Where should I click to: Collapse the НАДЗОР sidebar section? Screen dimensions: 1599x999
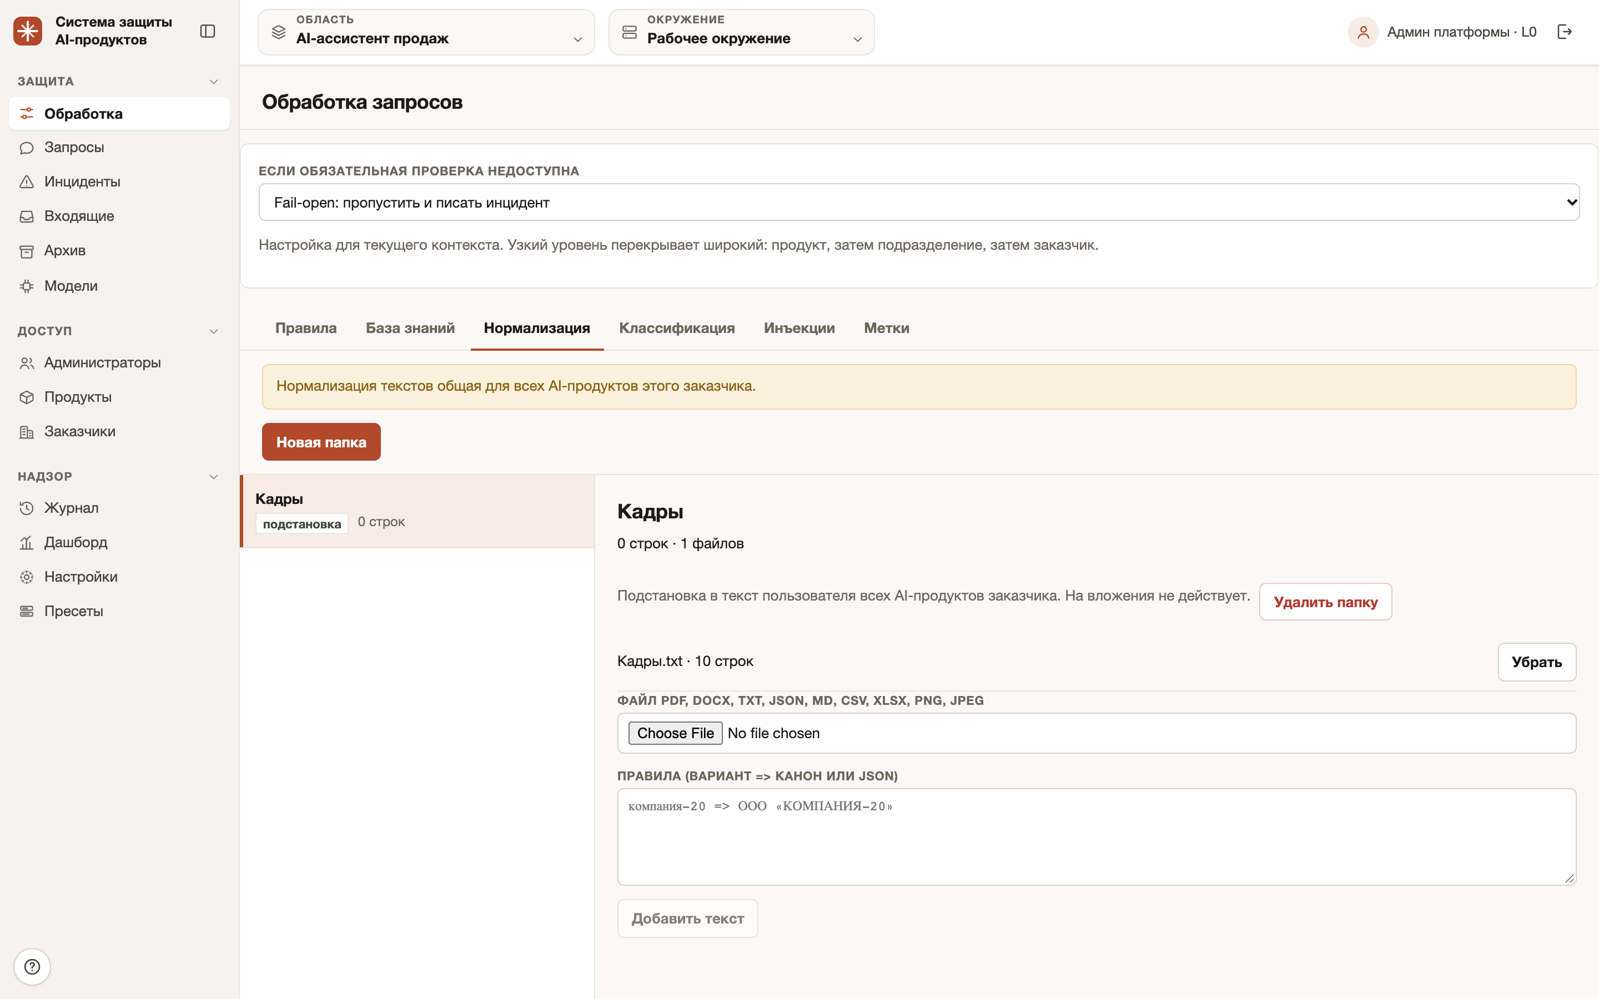213,476
